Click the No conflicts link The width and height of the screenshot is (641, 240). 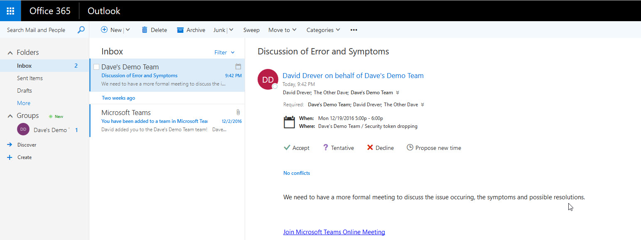(297, 173)
